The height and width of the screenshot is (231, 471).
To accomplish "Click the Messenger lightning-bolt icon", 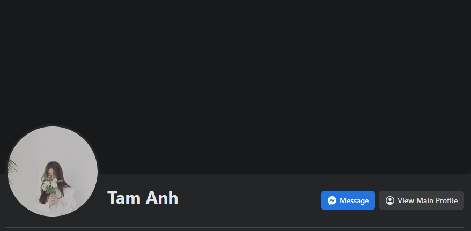I will 332,200.
